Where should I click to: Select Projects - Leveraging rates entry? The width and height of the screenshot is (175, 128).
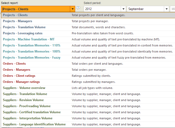pos(23,33)
